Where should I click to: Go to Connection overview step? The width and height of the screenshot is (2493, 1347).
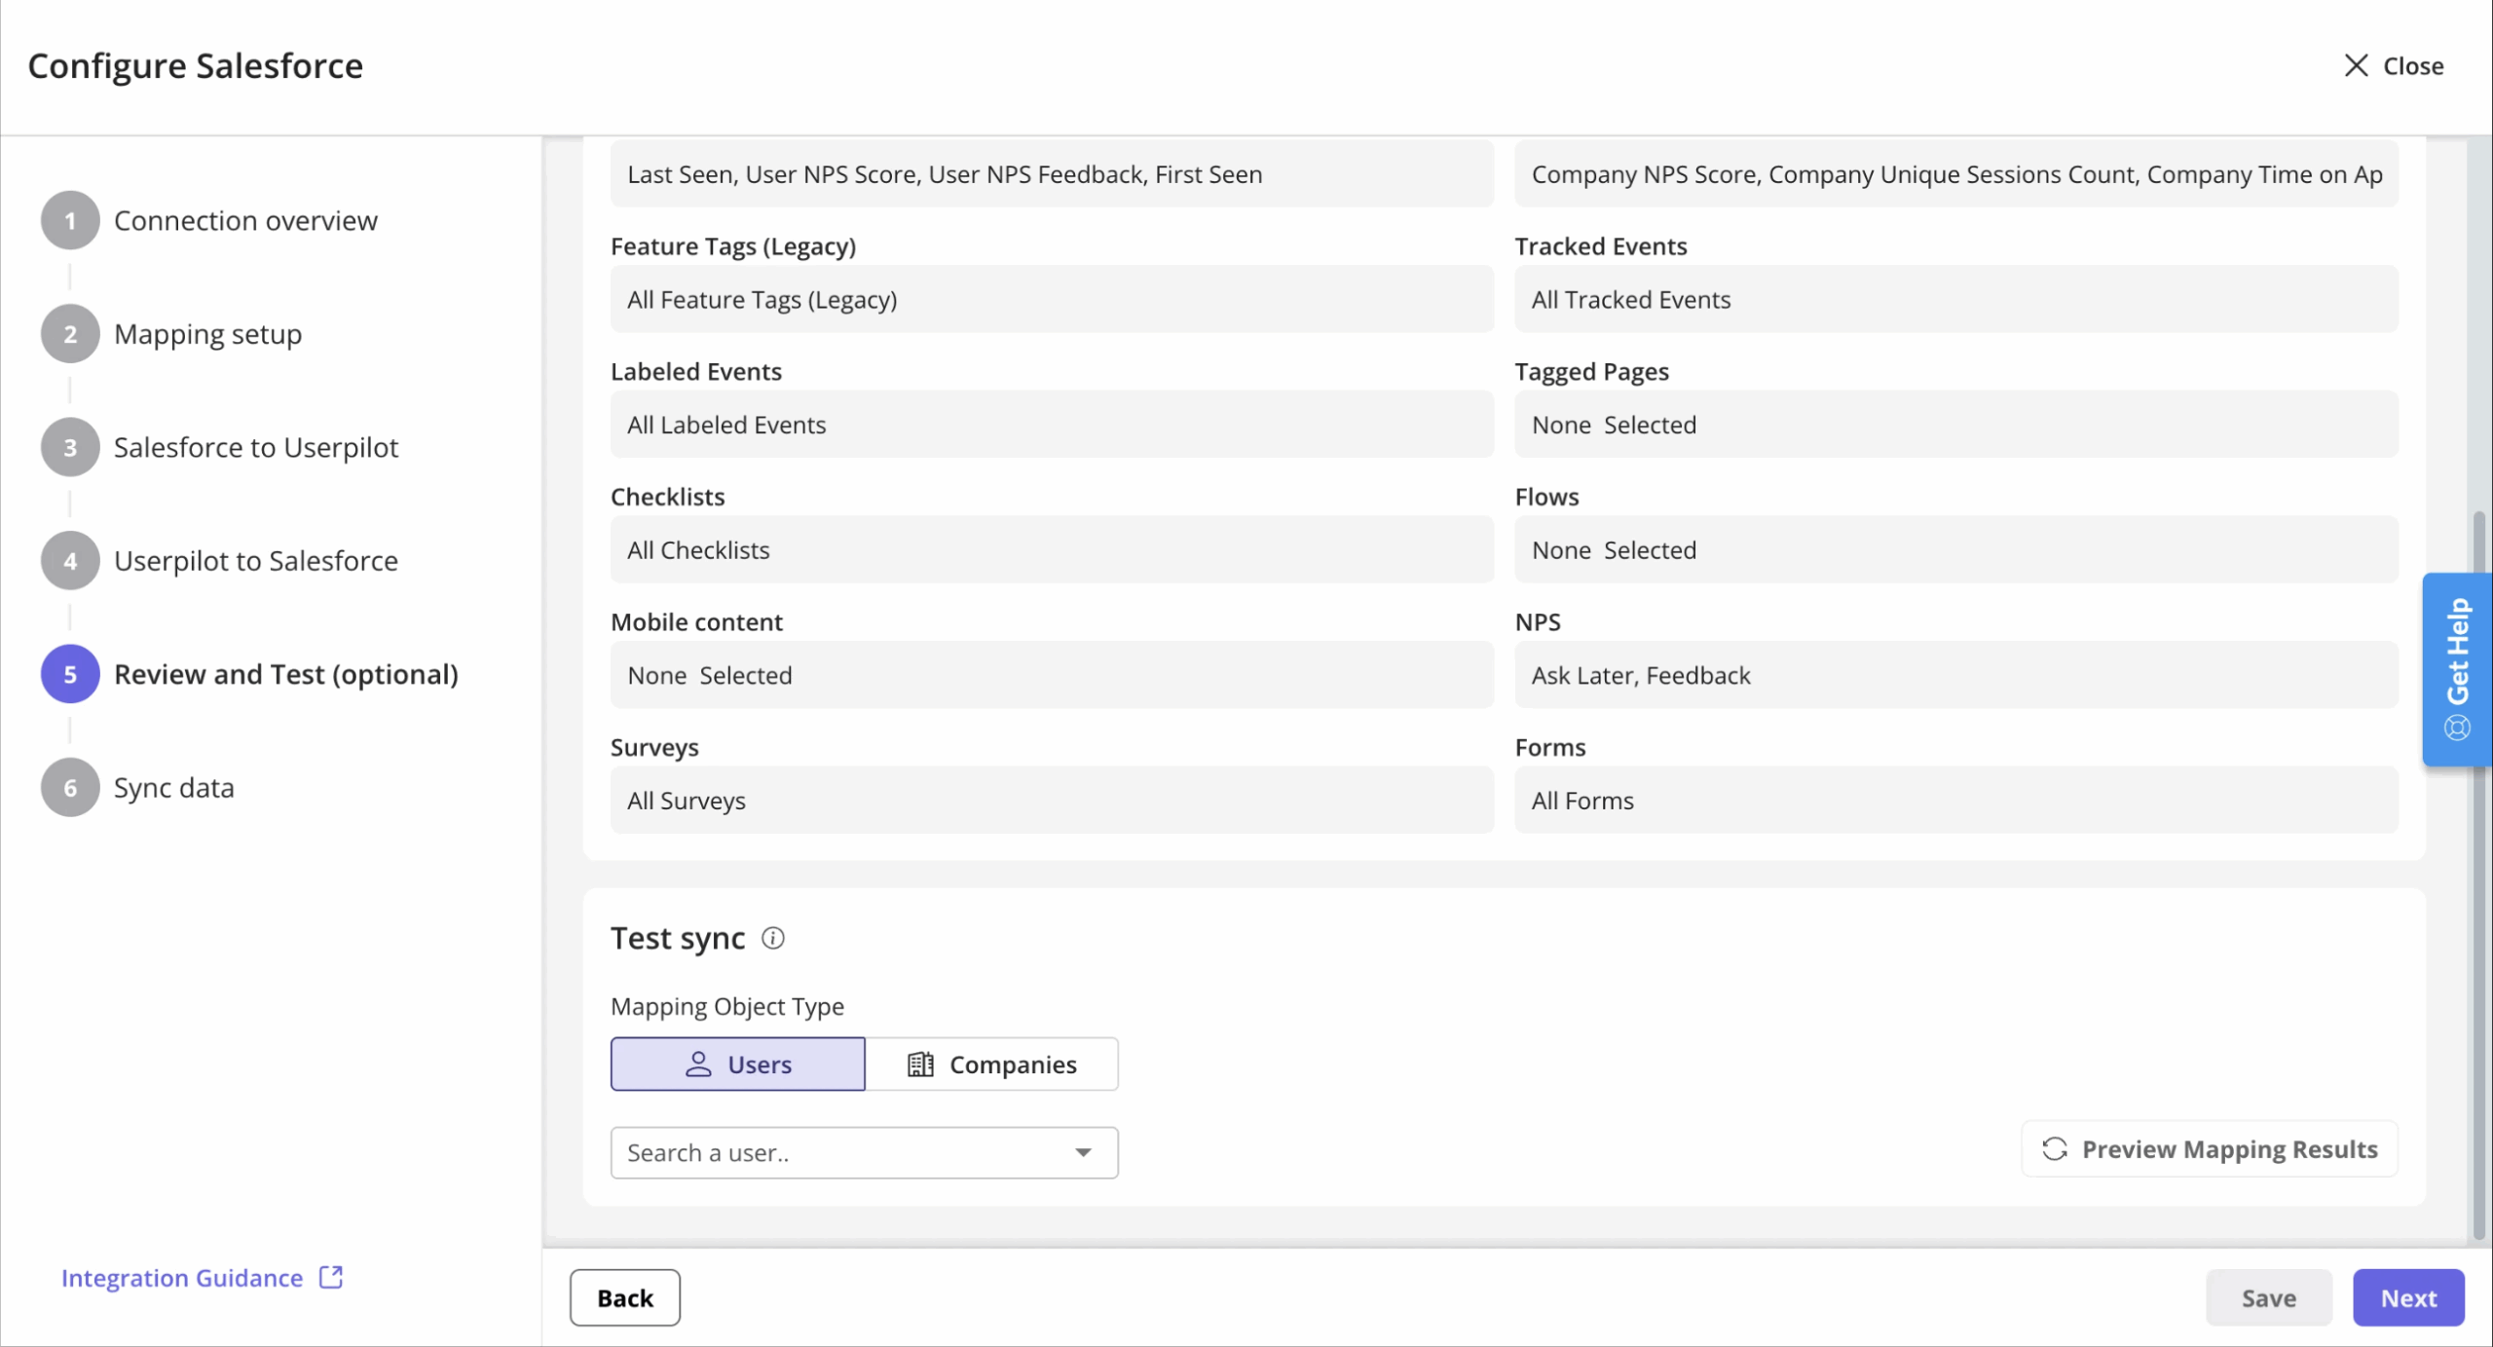point(245,221)
